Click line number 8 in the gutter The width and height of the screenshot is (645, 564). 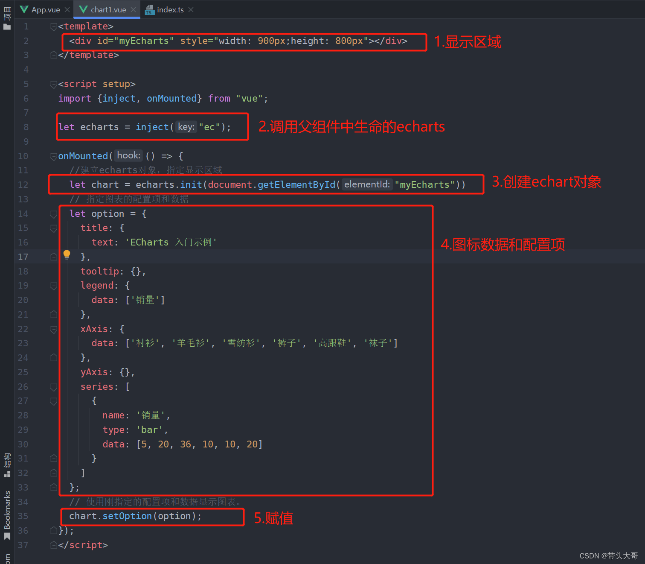point(26,127)
